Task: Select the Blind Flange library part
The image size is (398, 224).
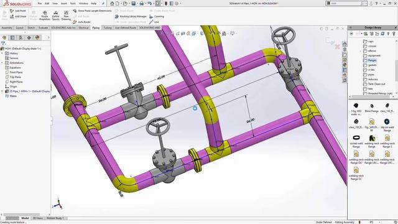Action: [372, 108]
